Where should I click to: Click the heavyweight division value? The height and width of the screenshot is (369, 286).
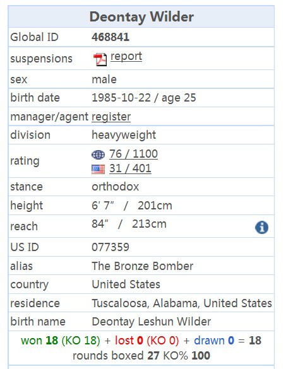coord(124,135)
